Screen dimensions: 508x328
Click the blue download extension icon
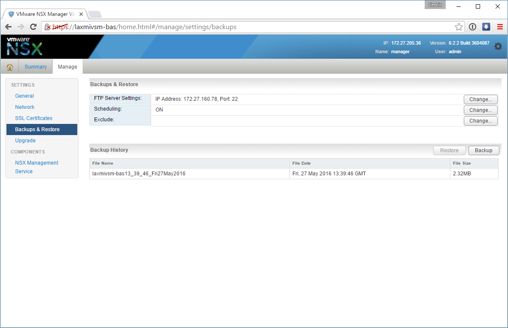pyautogui.click(x=486, y=27)
